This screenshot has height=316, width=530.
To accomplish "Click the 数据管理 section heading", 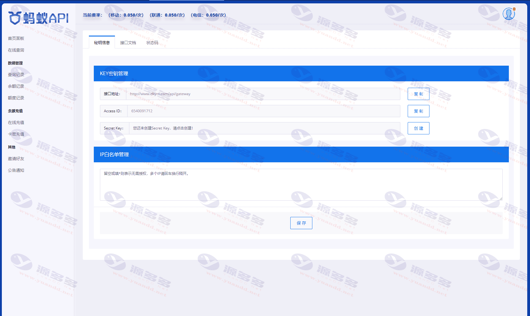I will (15, 63).
